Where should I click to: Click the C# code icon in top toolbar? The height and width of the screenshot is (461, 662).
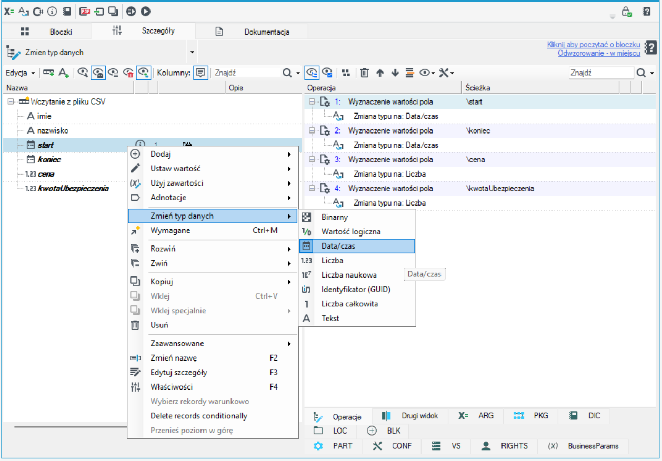point(38,11)
